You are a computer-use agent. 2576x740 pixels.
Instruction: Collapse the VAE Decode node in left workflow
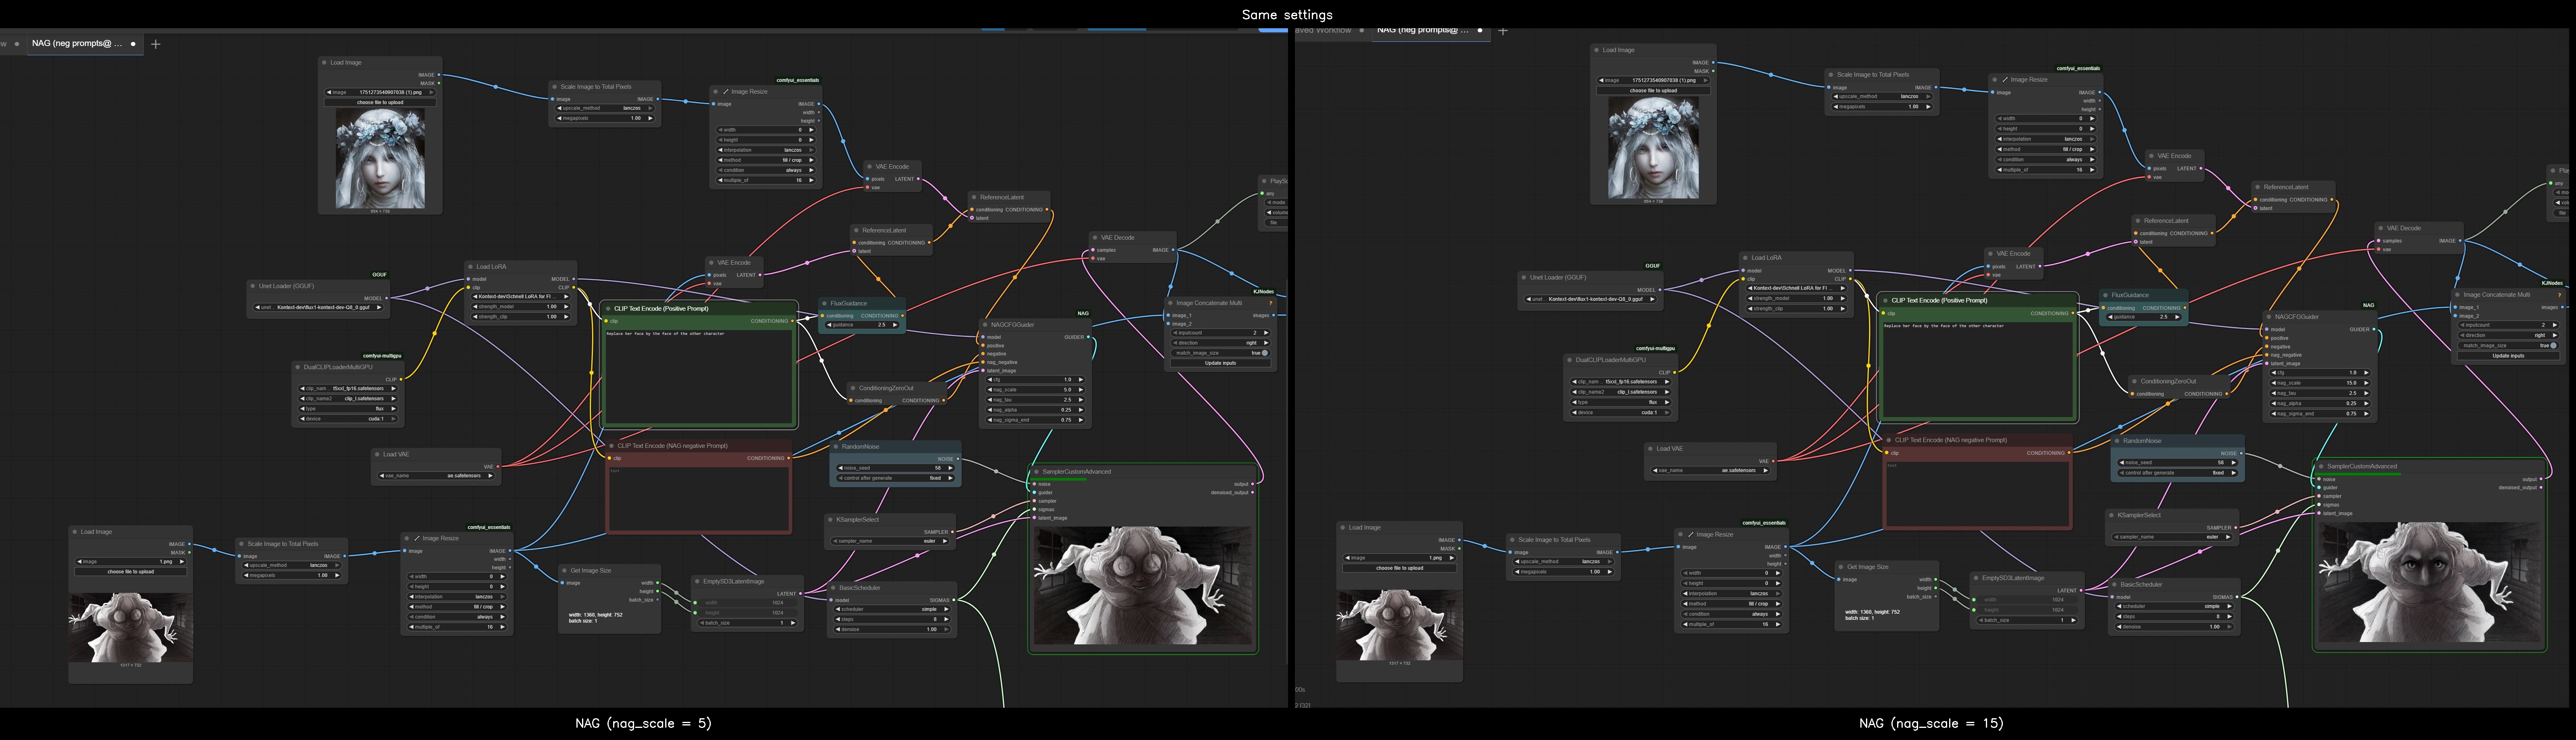click(x=1096, y=238)
